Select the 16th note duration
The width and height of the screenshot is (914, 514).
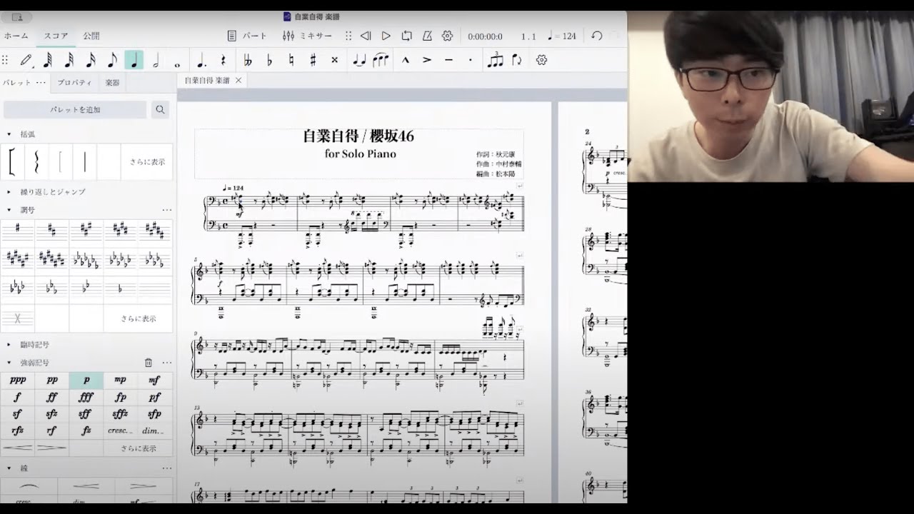tap(91, 60)
